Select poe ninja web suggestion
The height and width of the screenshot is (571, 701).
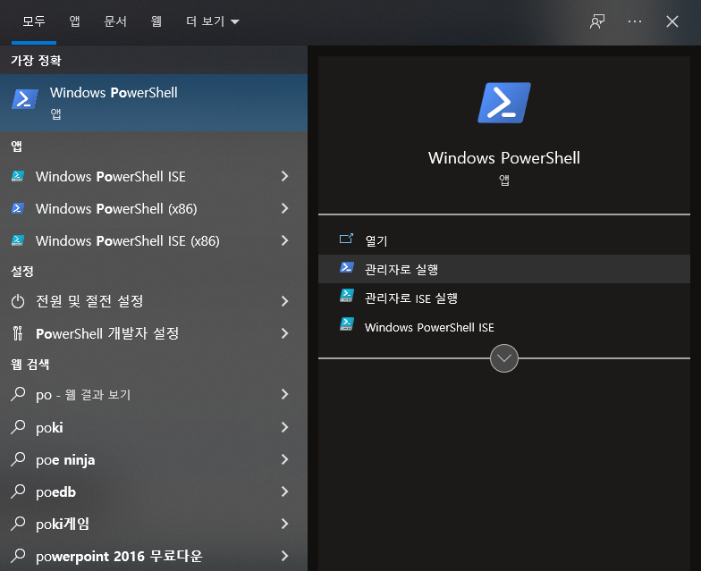[154, 459]
